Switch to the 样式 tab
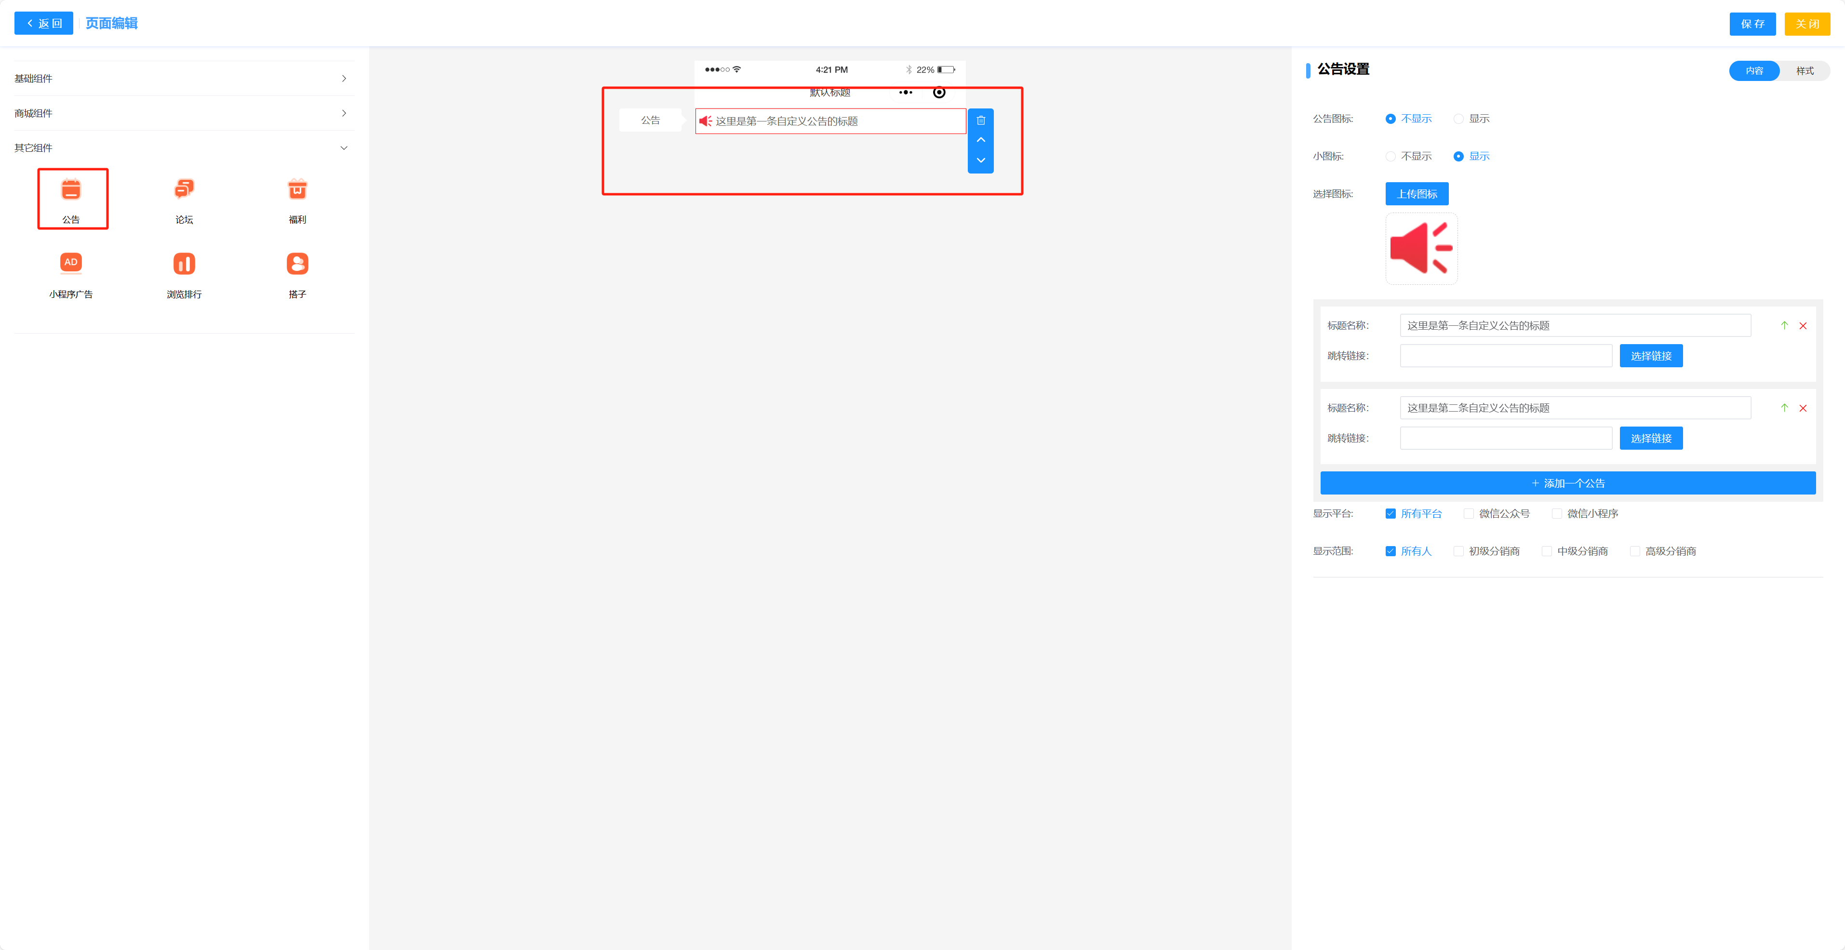This screenshot has width=1845, height=950. coord(1804,71)
